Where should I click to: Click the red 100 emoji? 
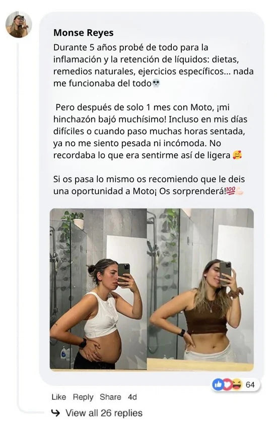click(231, 191)
